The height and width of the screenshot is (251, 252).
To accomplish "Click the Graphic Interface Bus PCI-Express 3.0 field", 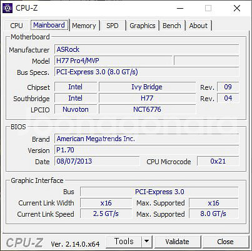I will [x=159, y=192].
